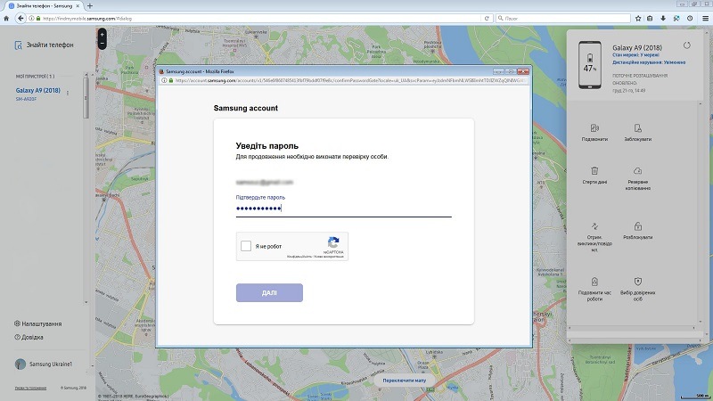The width and height of the screenshot is (713, 401).
Task: Zoom in on the map
Action: tap(102, 34)
